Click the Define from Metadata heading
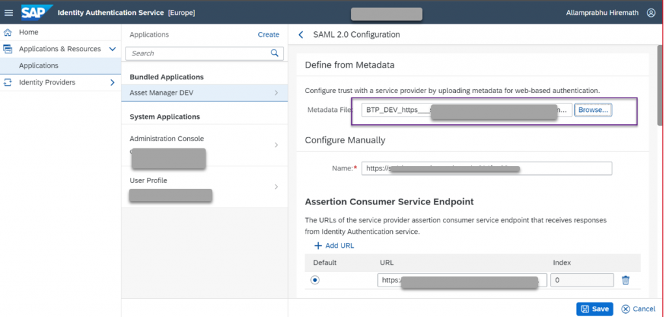This screenshot has height=317, width=666. 349,65
